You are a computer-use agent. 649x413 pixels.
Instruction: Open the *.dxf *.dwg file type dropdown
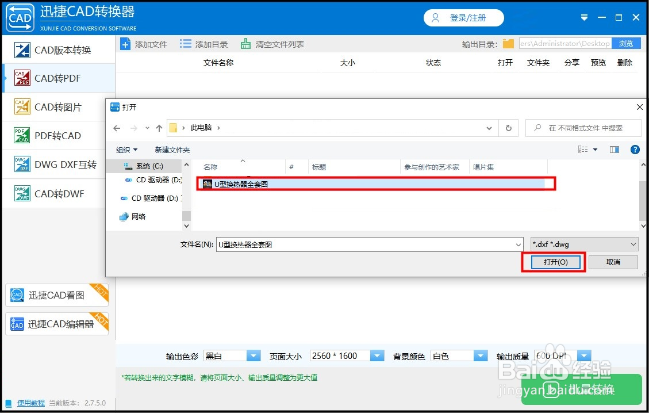click(x=584, y=244)
